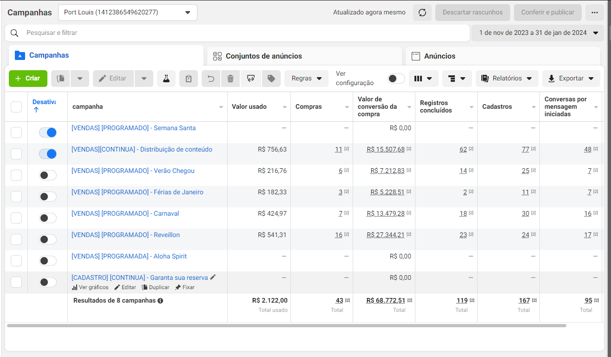Open the three-dots more options menu

pyautogui.click(x=595, y=13)
